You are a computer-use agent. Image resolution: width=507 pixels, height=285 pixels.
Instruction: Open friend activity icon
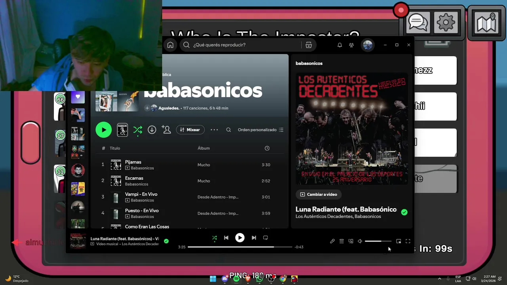click(x=351, y=45)
